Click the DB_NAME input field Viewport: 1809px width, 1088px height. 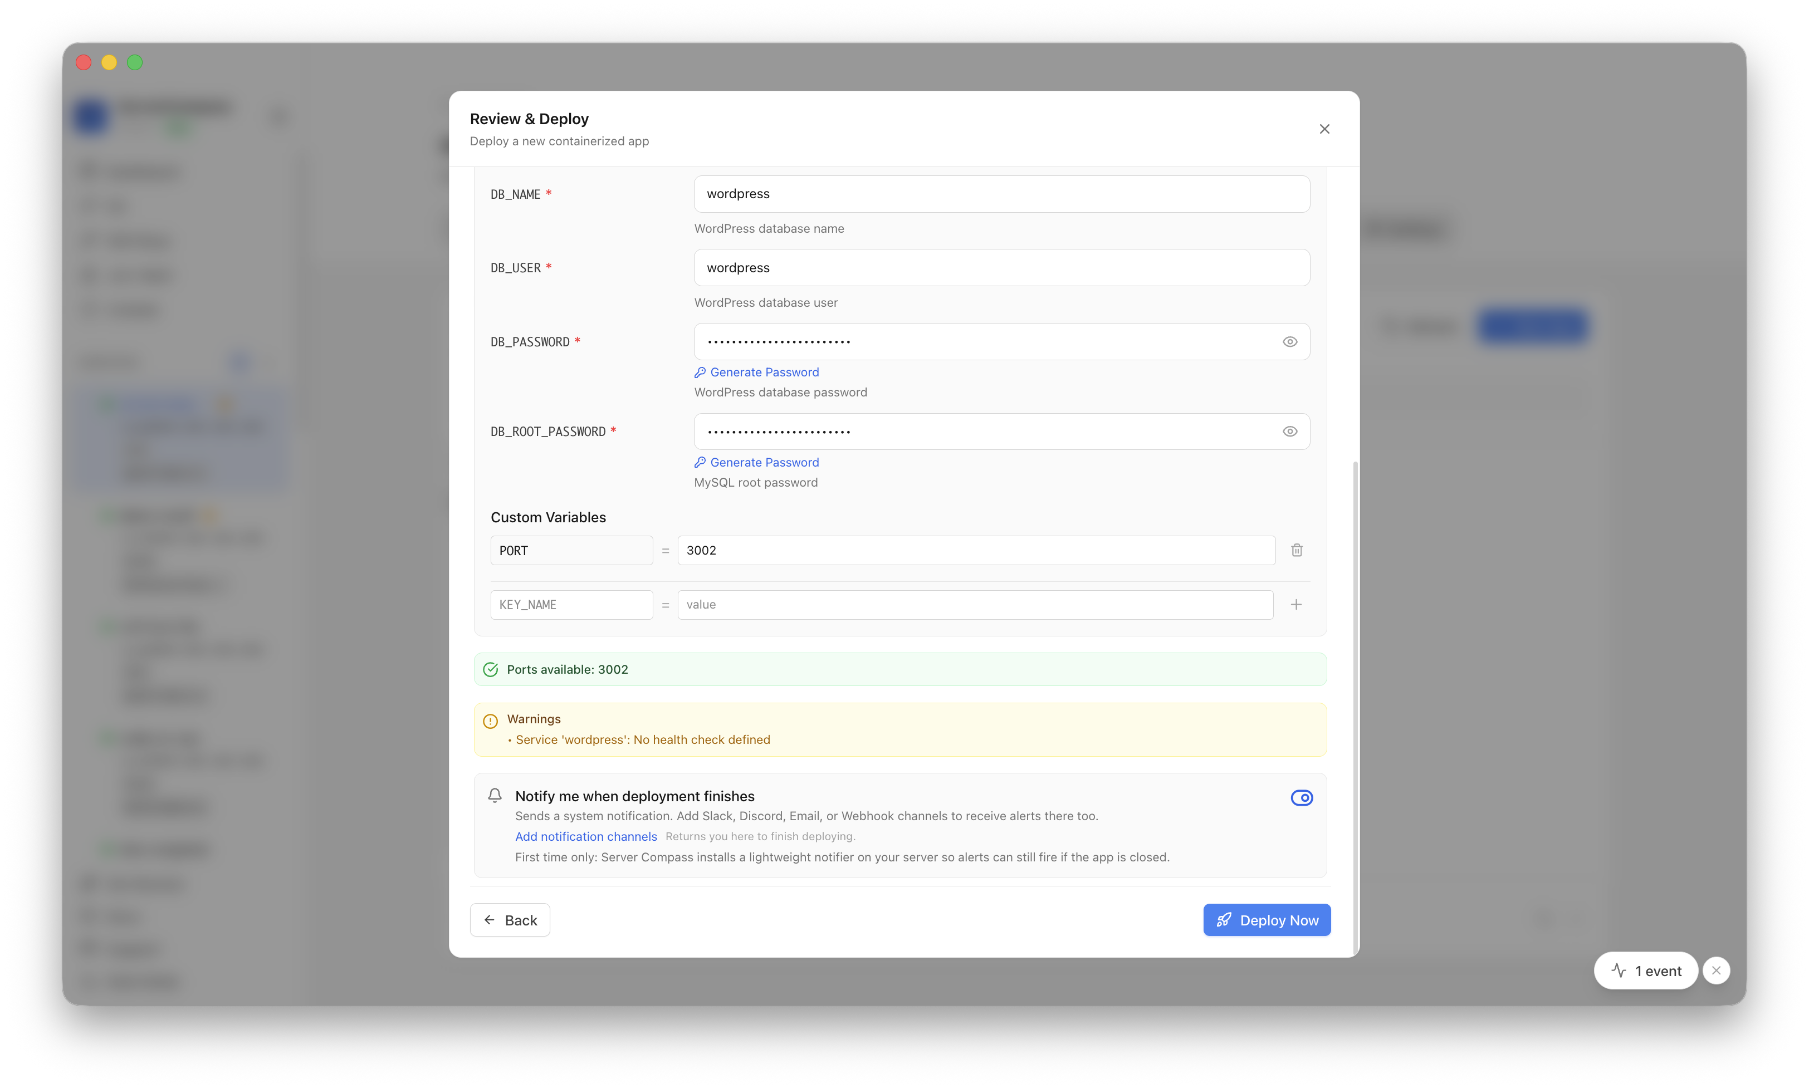point(1001,194)
